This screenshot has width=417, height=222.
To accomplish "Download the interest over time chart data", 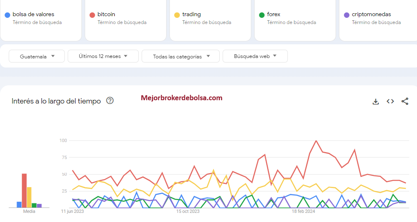I will coord(375,101).
